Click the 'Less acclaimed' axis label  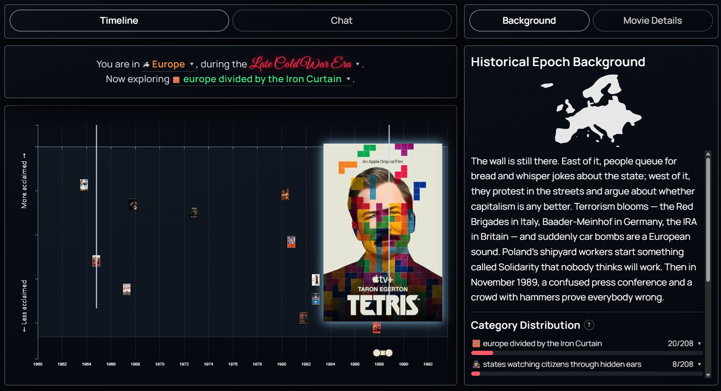[x=24, y=306]
